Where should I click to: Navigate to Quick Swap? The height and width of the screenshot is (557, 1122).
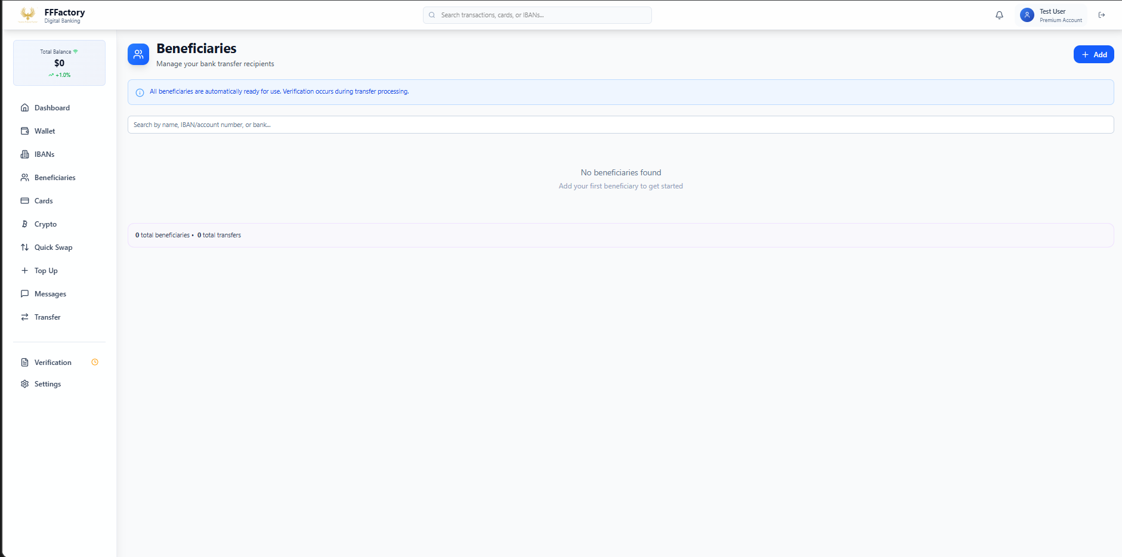pyautogui.click(x=53, y=247)
